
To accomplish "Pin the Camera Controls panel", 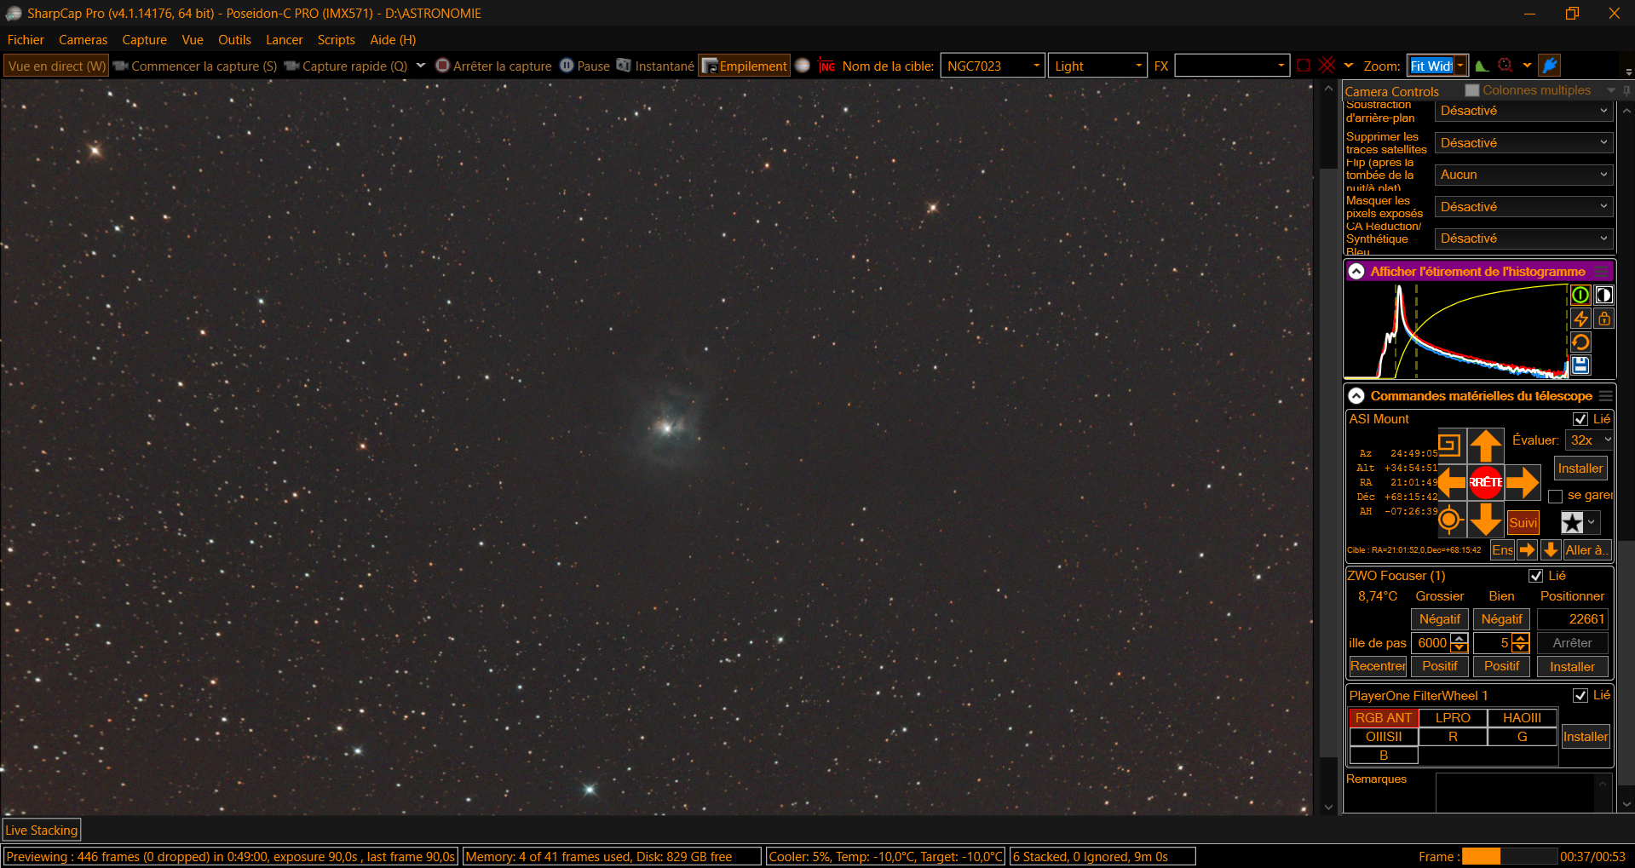I will pyautogui.click(x=1626, y=90).
